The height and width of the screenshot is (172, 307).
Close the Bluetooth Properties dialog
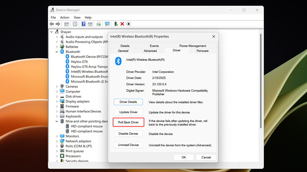point(214,36)
